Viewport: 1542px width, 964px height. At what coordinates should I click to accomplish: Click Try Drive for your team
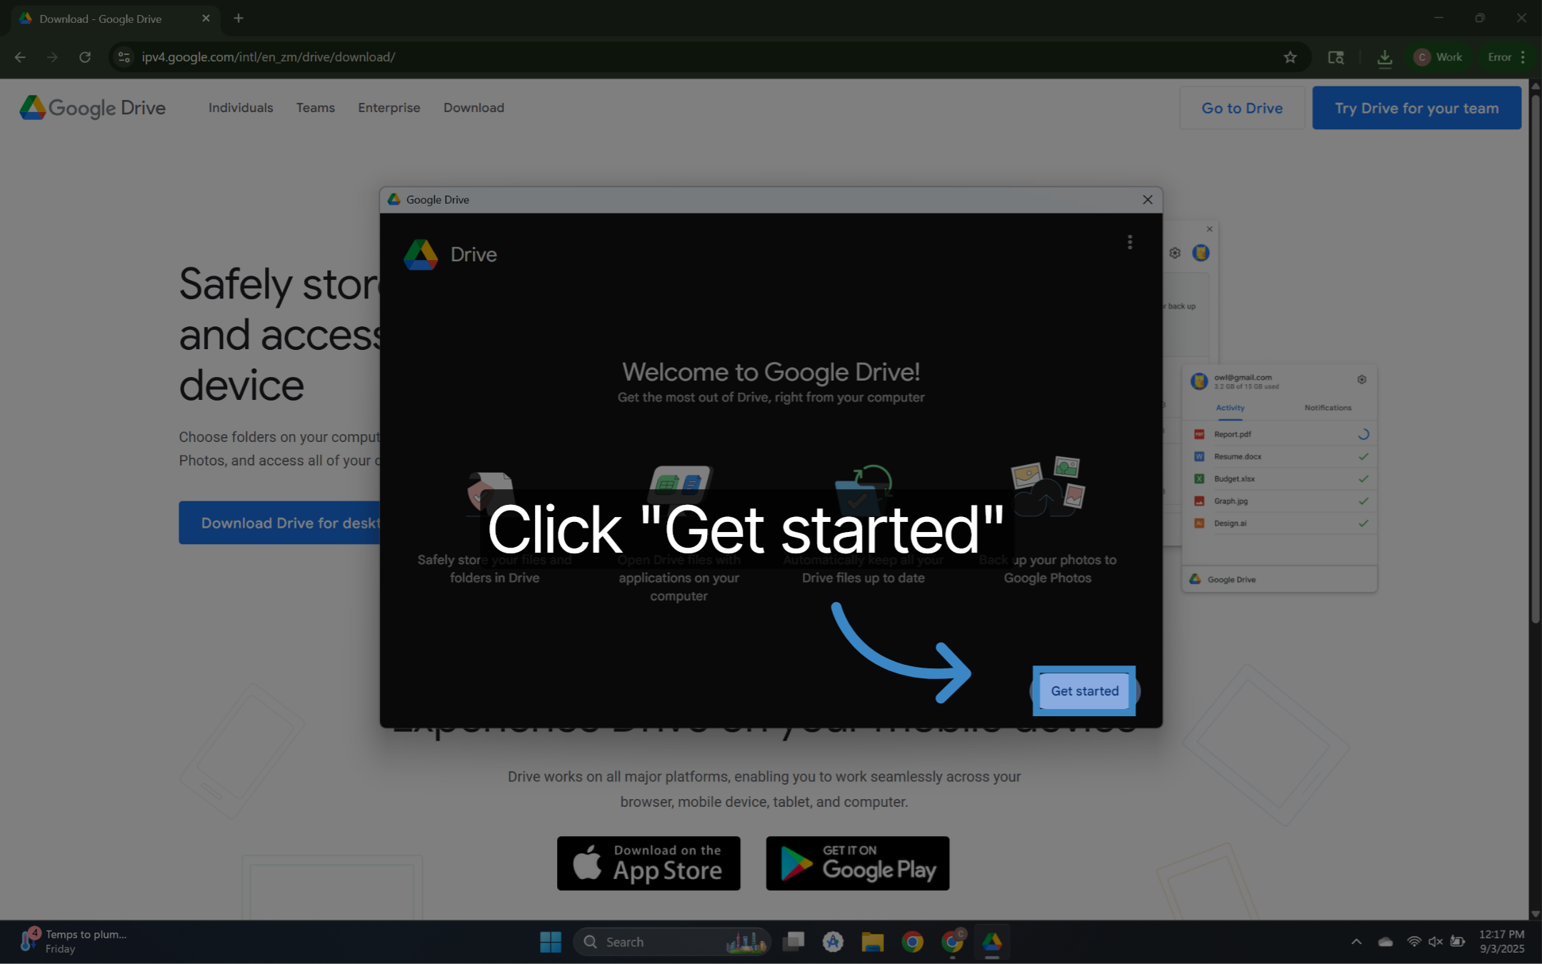(x=1416, y=108)
